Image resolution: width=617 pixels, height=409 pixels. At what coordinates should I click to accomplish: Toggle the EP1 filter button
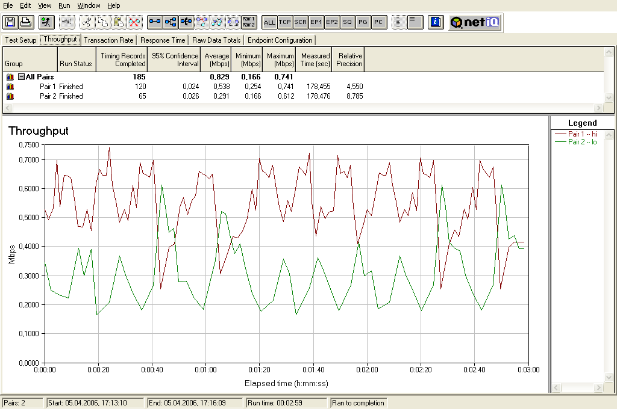pos(316,22)
